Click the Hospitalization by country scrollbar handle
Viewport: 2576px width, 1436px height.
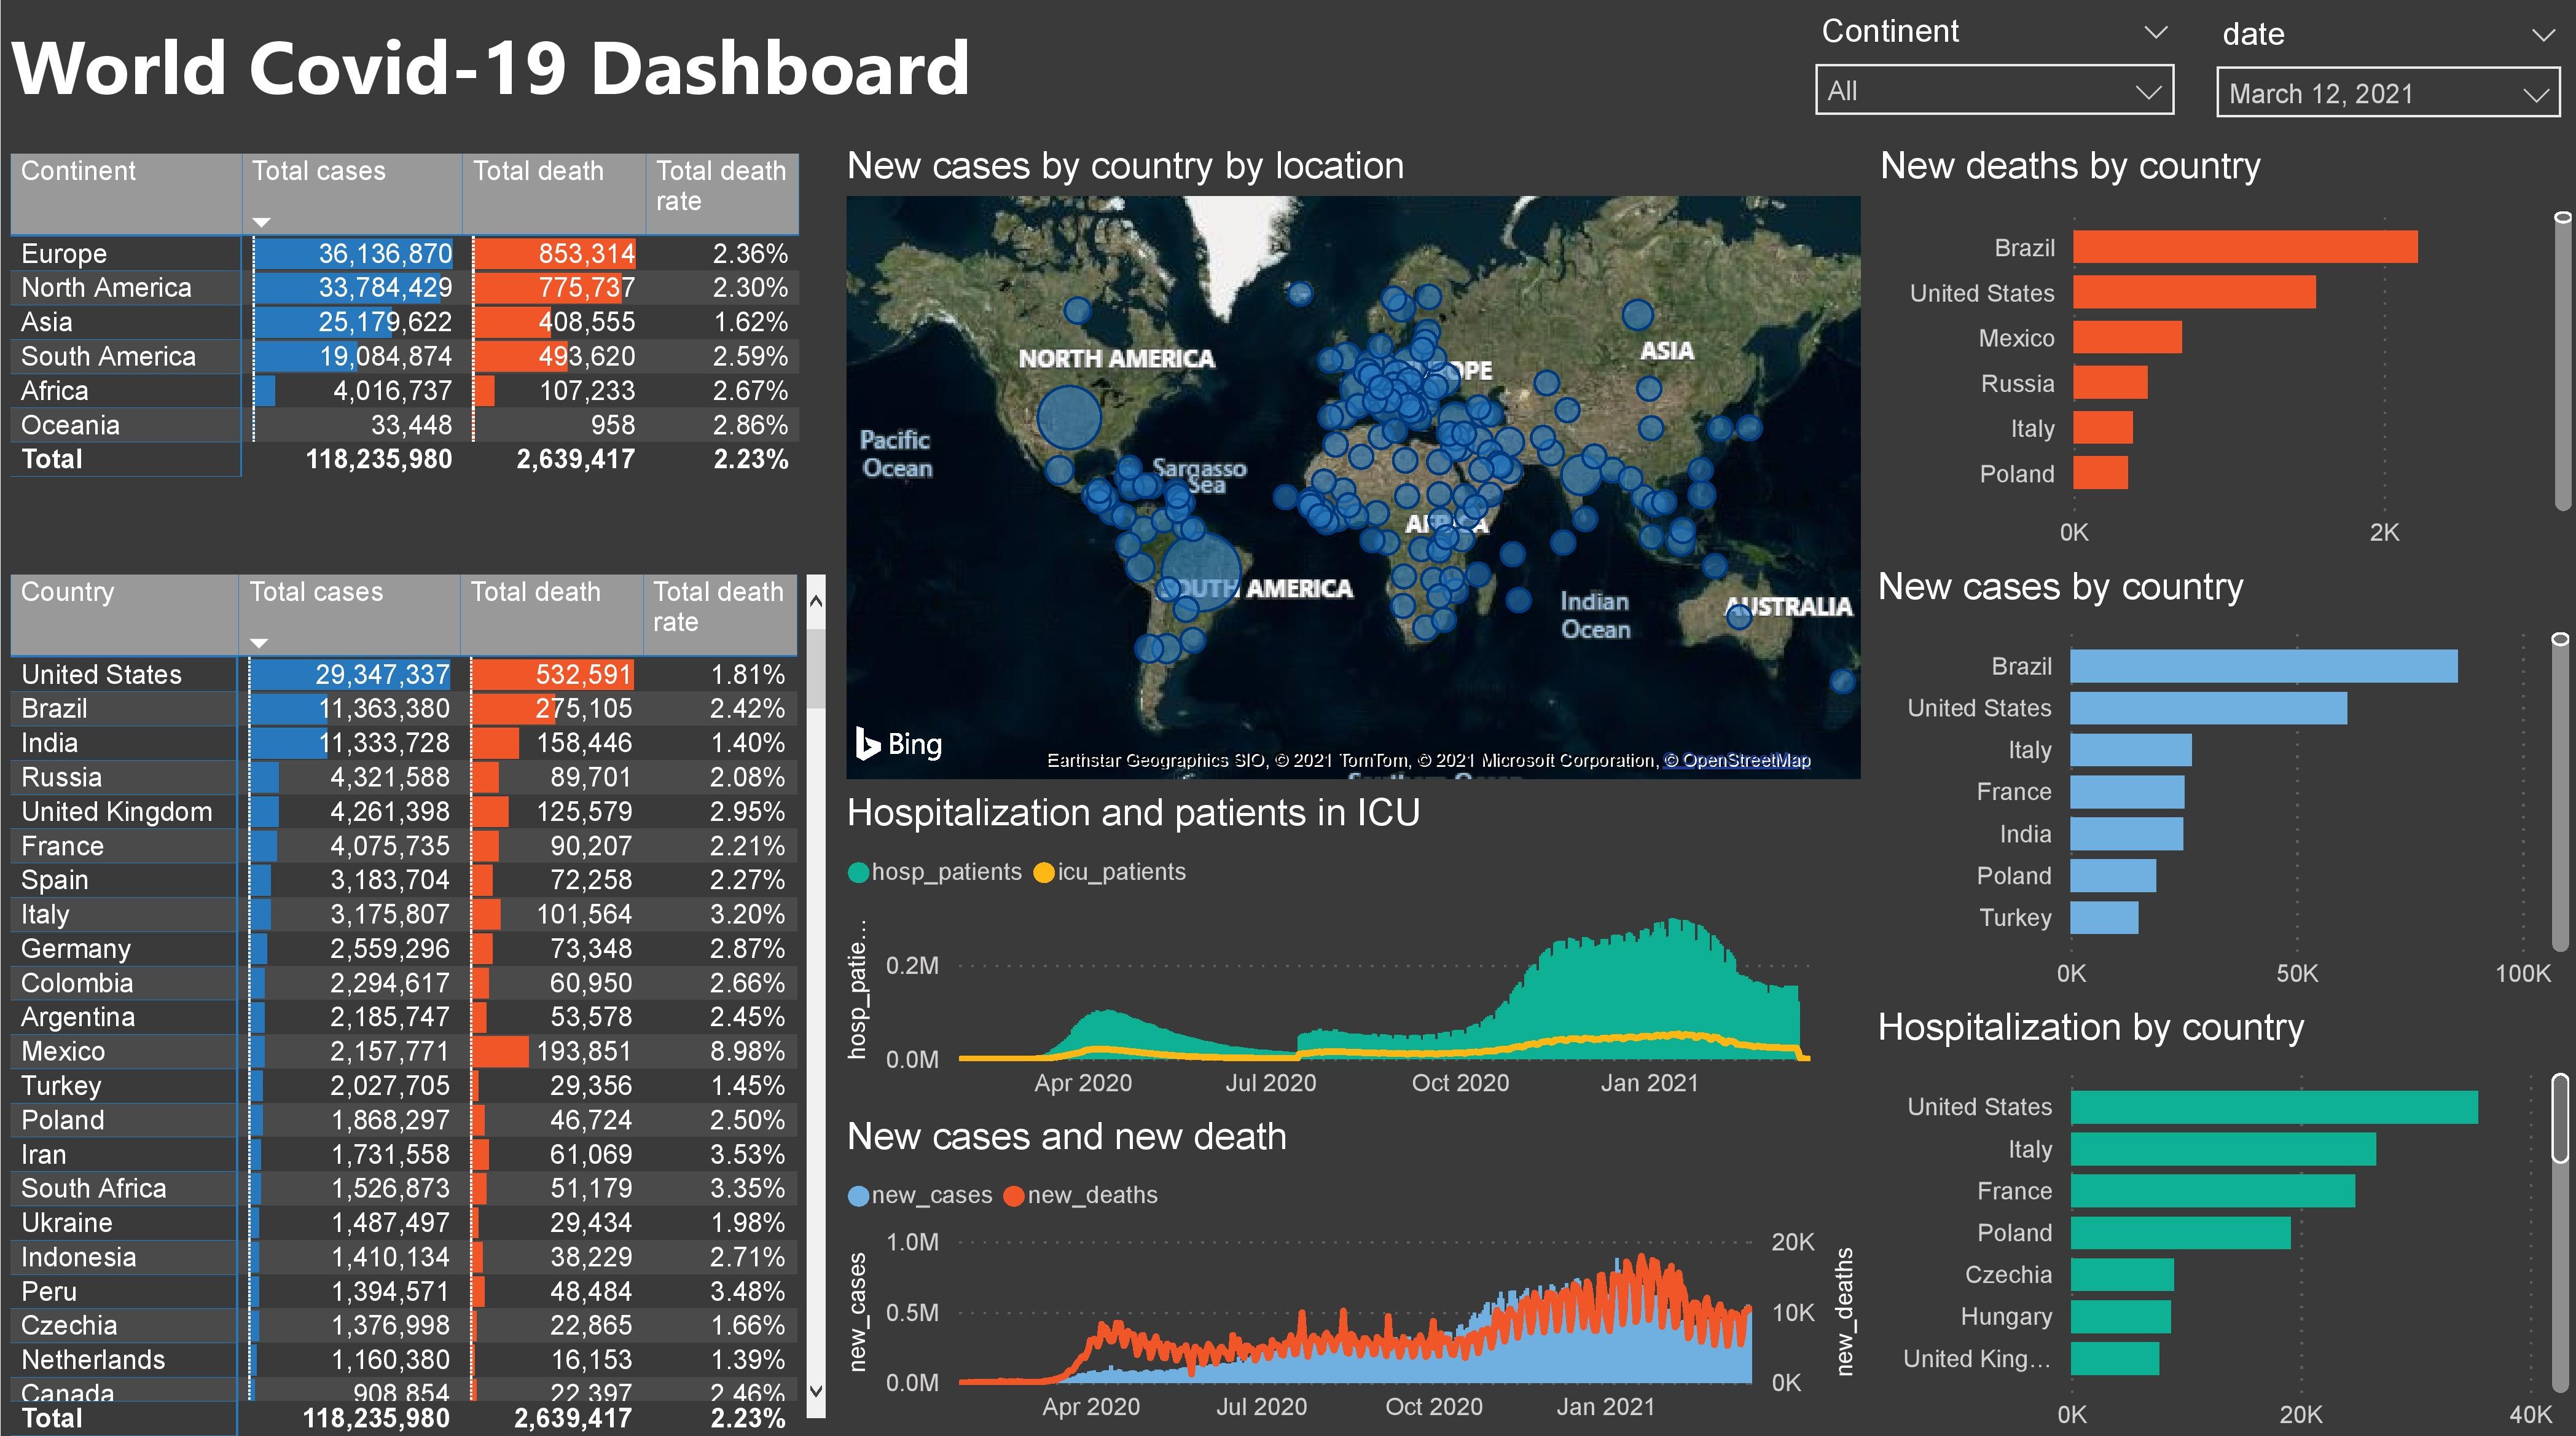[x=2560, y=1118]
